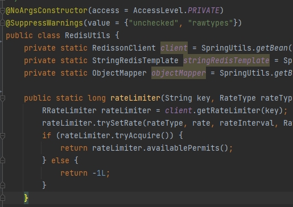The height and width of the screenshot is (207, 293).
Task: Click the RedissonClient type
Action: click(124, 48)
